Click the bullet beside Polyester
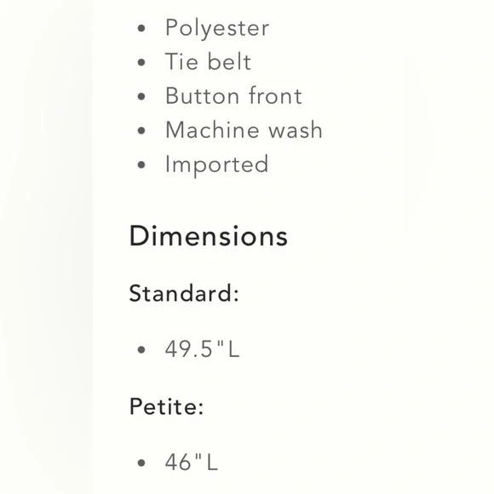Image resolution: width=494 pixels, height=494 pixels. click(141, 28)
